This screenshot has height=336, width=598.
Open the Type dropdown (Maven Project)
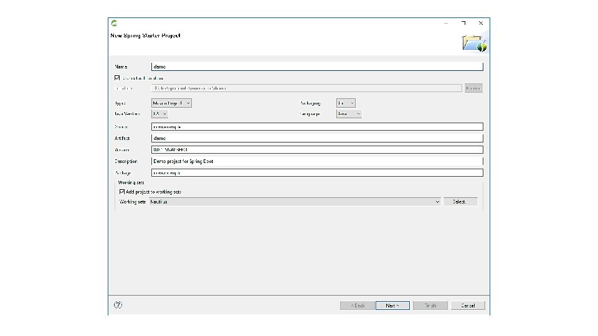click(x=171, y=103)
